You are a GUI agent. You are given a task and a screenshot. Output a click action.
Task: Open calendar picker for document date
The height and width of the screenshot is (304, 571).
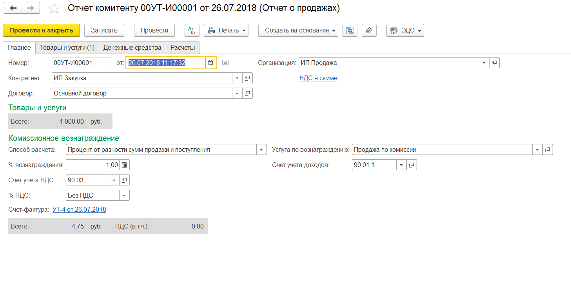point(210,63)
